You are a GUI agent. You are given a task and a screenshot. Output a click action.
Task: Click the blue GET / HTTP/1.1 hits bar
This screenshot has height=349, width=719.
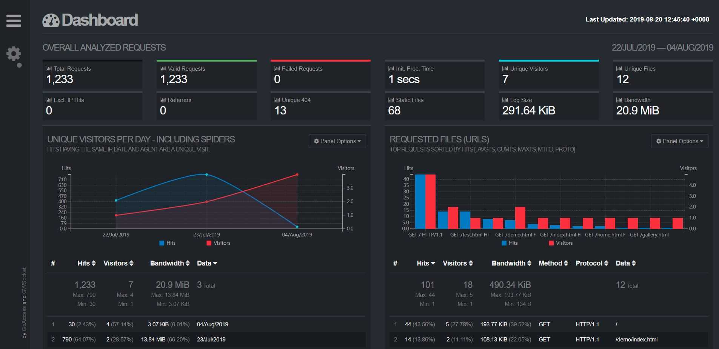point(420,202)
